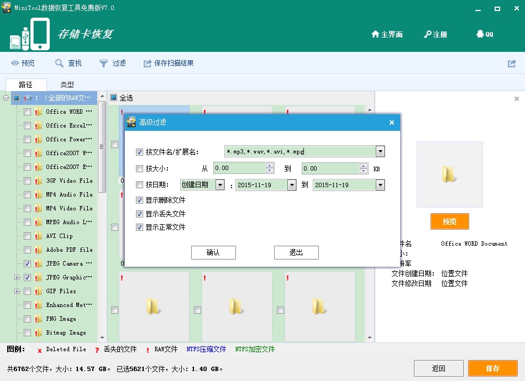Toggle filter by filename/extension checkbox
525x381 pixels.
[140, 152]
